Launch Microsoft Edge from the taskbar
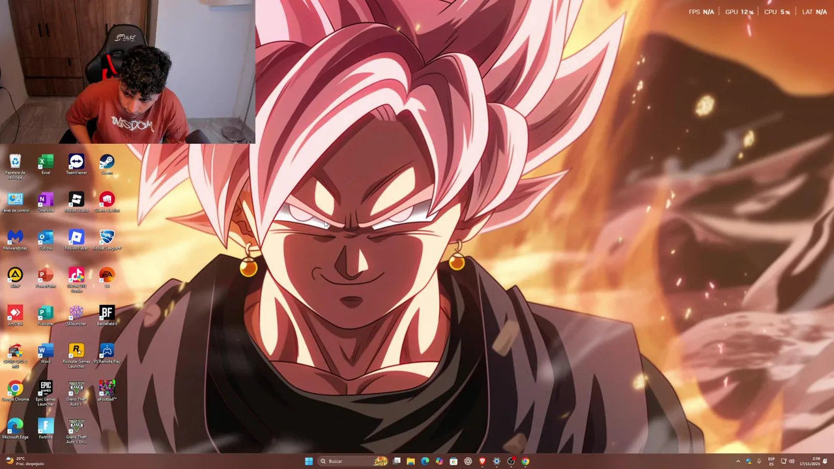Image resolution: width=834 pixels, height=469 pixels. click(x=425, y=461)
